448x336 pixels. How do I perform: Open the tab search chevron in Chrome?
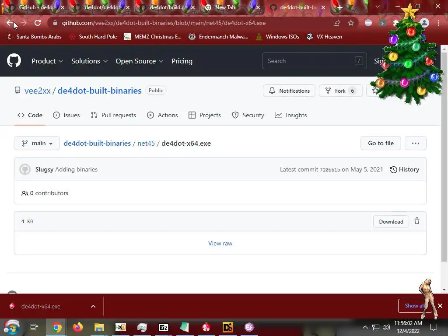(x=378, y=6)
